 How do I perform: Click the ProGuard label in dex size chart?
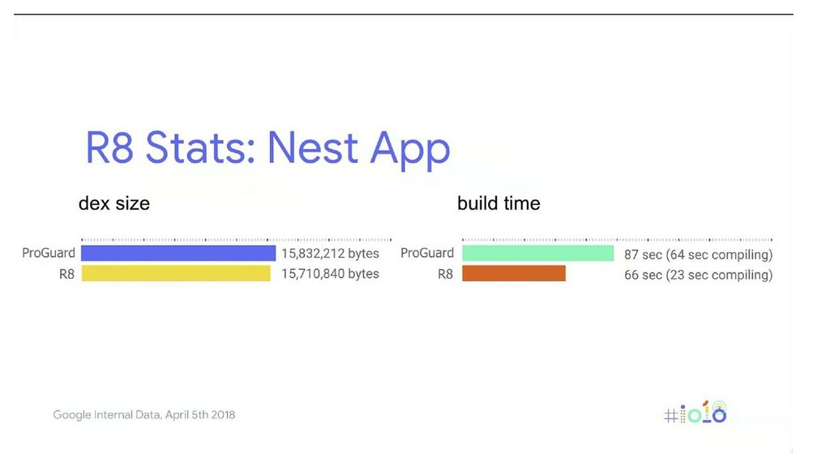(49, 253)
